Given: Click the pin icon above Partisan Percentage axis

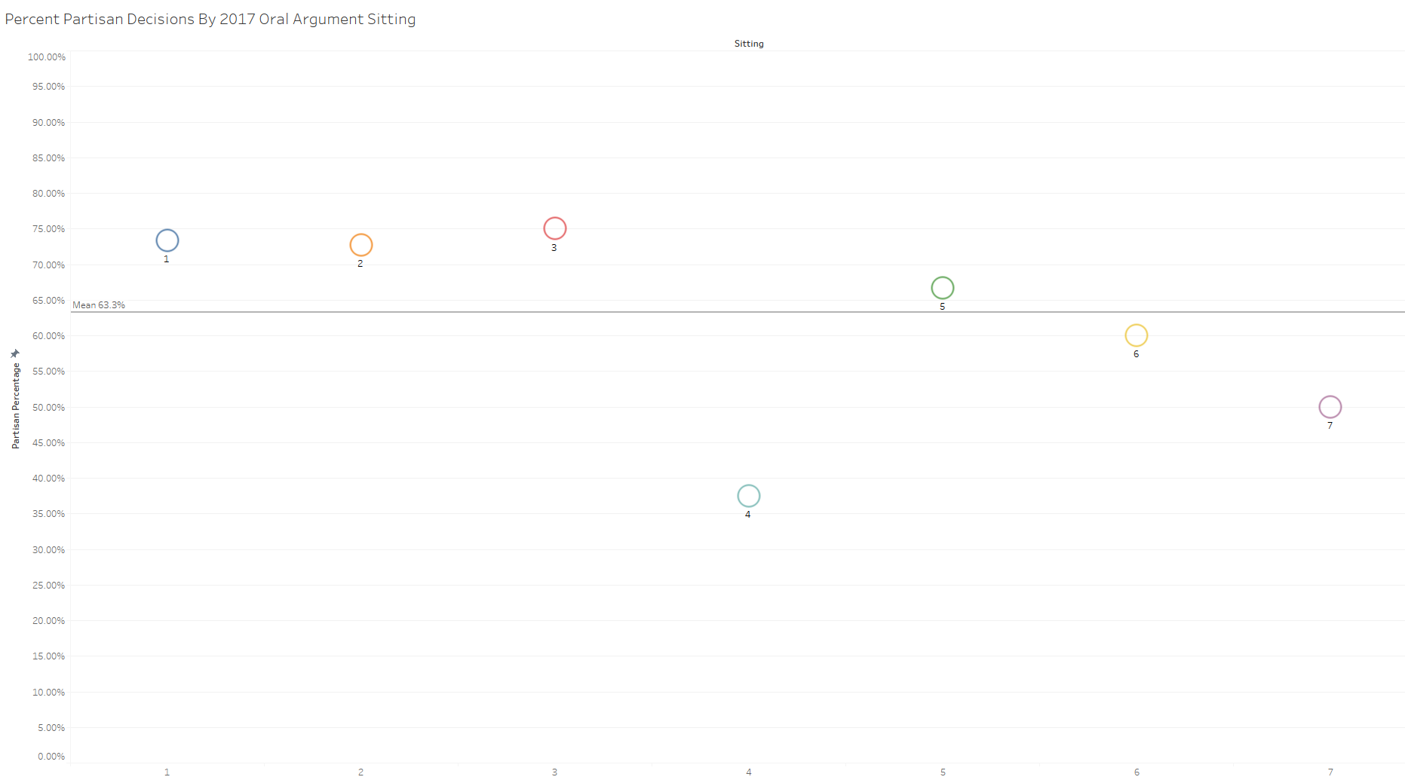Looking at the screenshot, I should click(15, 353).
